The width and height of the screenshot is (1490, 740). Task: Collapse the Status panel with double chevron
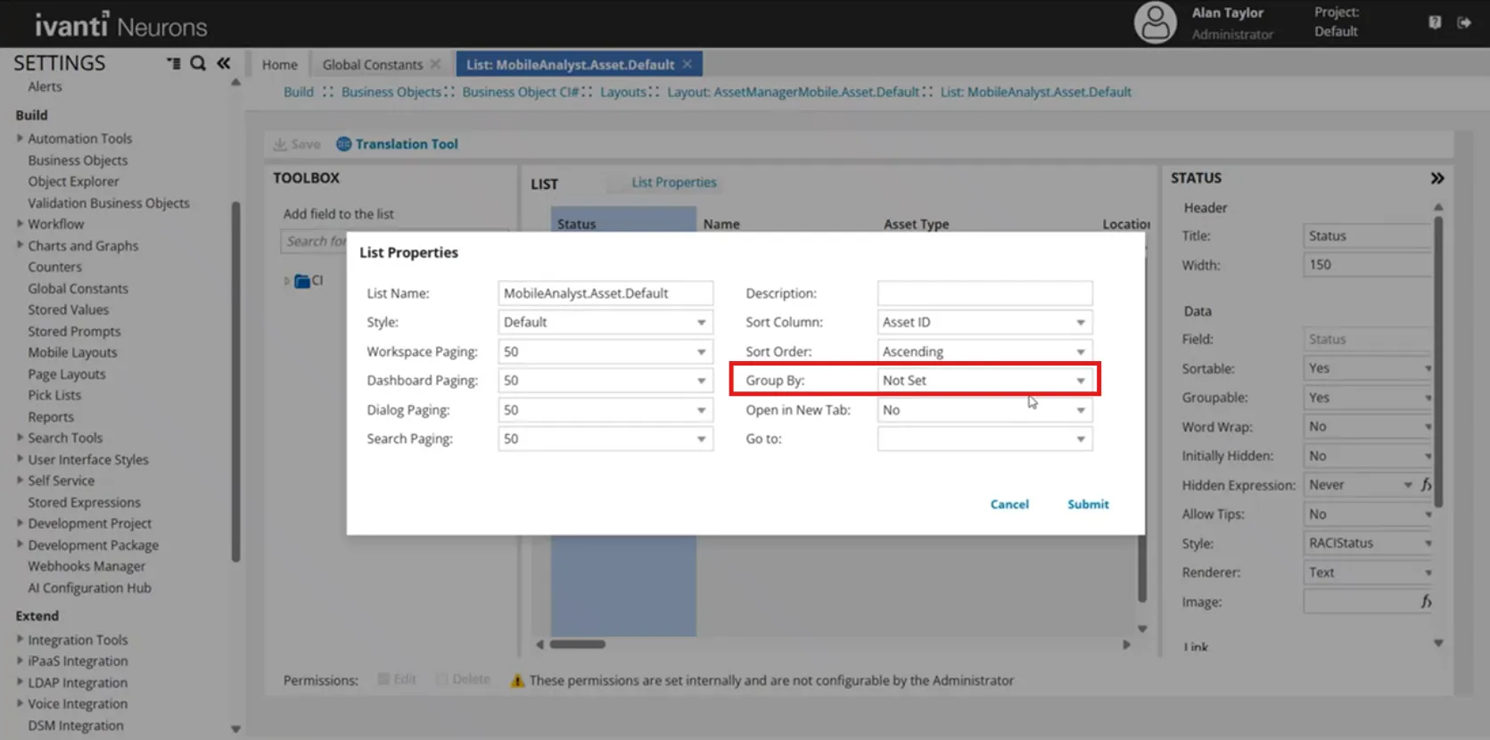point(1436,178)
